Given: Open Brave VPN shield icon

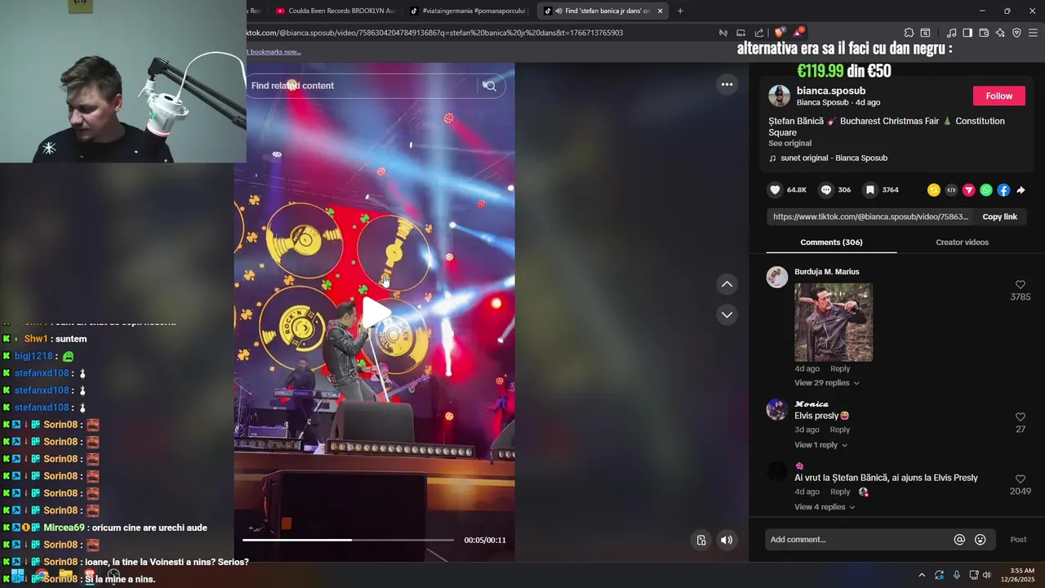Looking at the screenshot, I should tap(1016, 33).
